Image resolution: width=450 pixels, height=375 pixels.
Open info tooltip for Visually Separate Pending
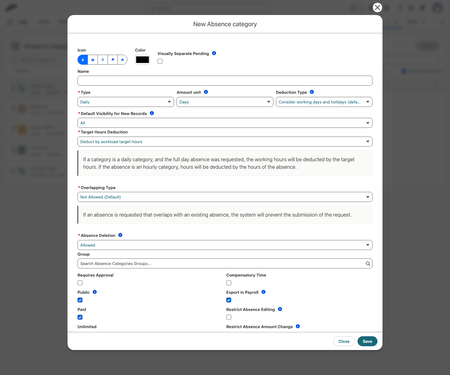click(214, 53)
